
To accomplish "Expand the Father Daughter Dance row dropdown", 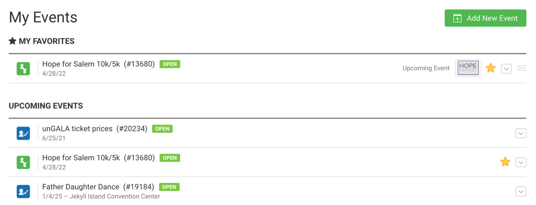I will (521, 192).
